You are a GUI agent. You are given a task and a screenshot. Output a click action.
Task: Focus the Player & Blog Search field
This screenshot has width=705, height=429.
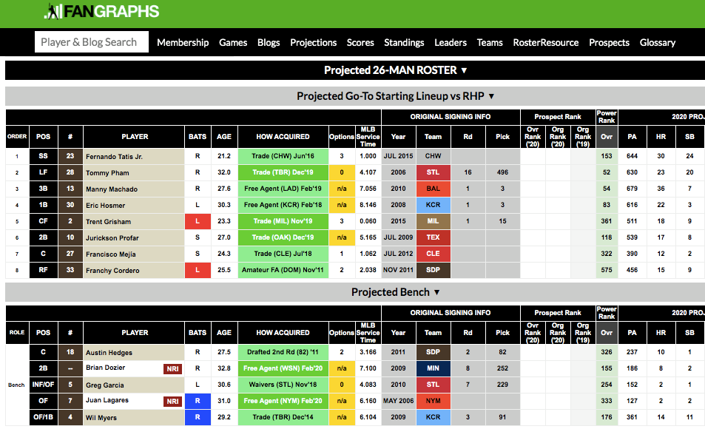(x=92, y=42)
